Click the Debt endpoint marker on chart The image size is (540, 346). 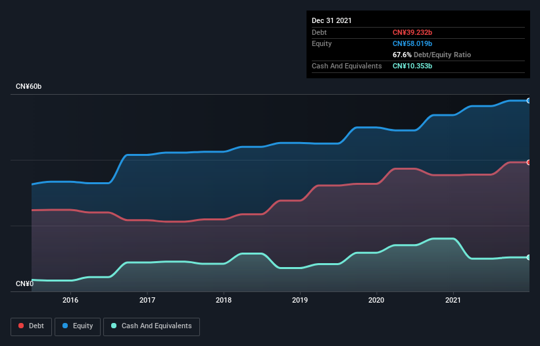pos(529,162)
